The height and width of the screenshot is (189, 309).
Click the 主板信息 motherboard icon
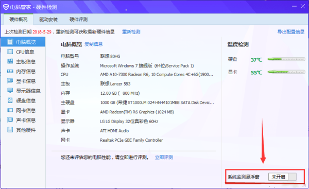click(10, 61)
